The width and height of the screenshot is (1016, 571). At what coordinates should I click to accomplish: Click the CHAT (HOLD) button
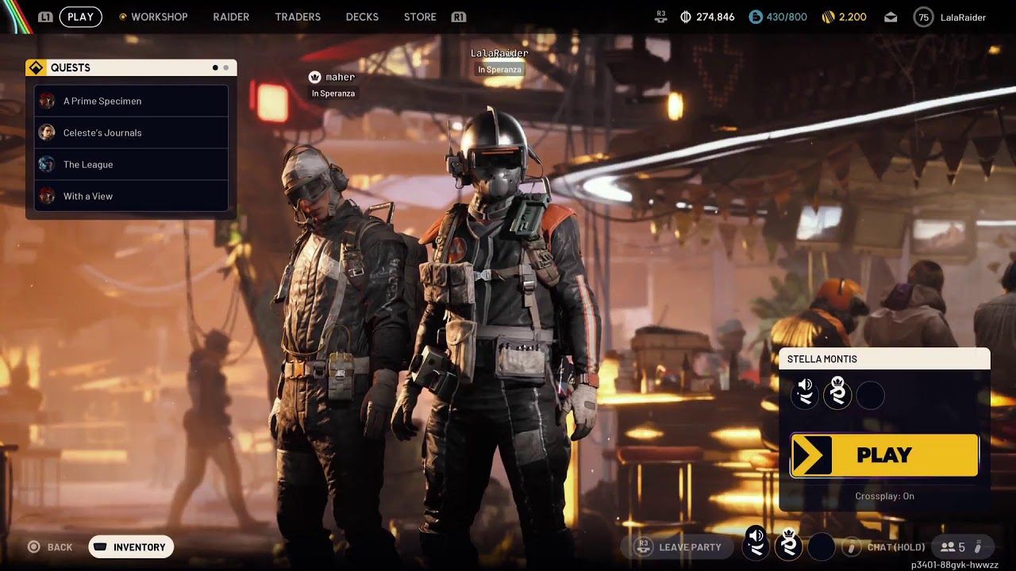883,547
